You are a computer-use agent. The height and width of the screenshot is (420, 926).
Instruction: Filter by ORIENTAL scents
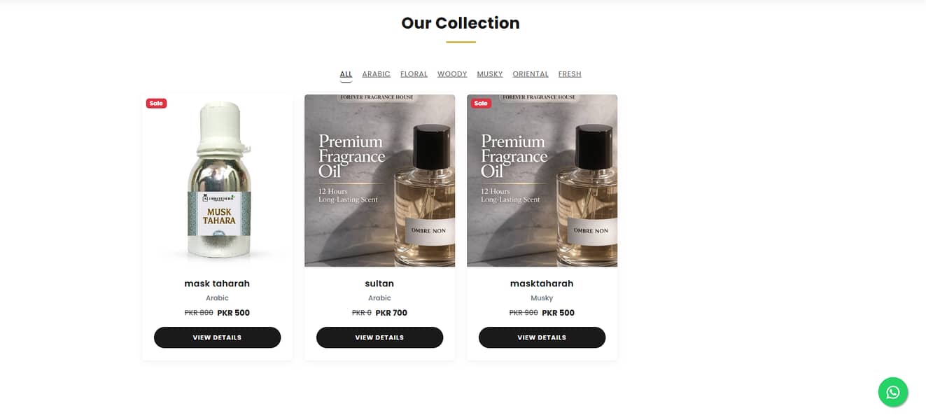point(530,74)
